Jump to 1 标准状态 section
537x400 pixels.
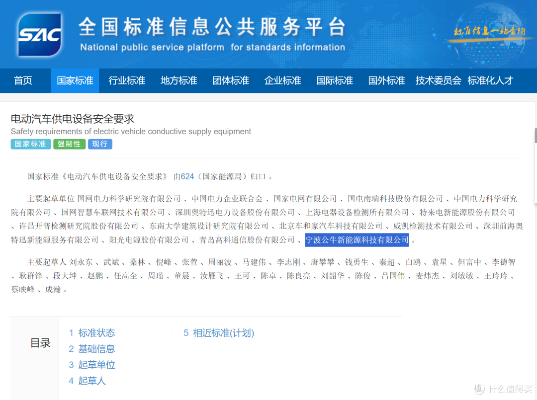92,333
